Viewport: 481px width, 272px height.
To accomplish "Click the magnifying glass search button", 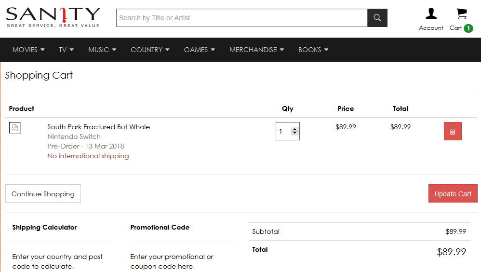I will [377, 18].
